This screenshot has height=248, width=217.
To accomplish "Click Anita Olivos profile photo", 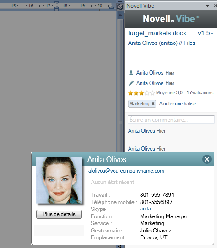I will 59,180.
